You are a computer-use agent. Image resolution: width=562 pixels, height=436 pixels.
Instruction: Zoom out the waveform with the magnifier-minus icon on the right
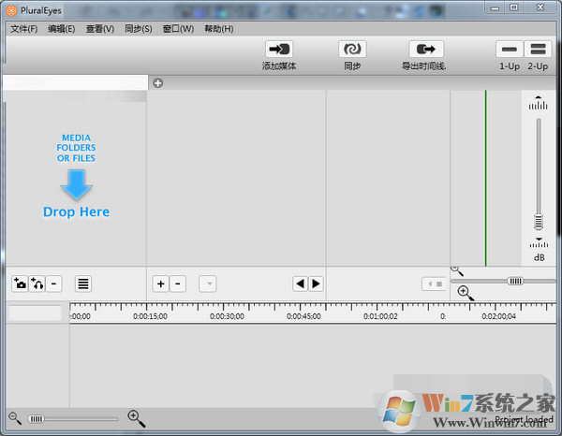coord(457,270)
